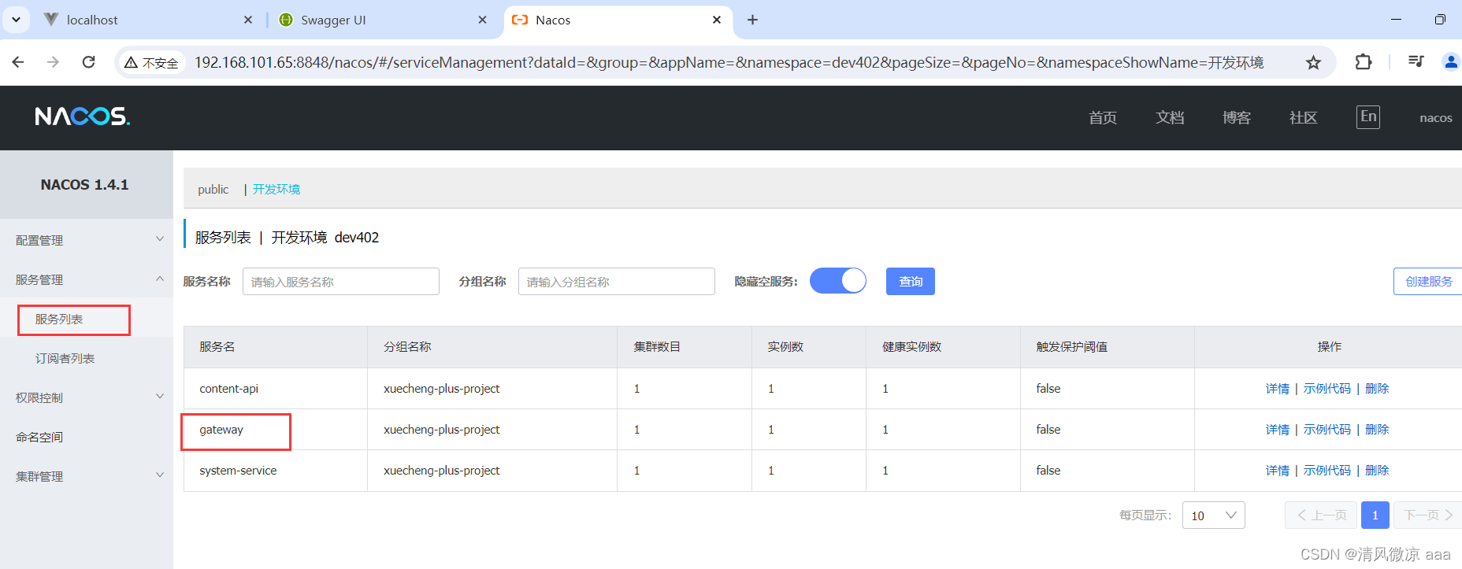Open 详情 for system-service
Viewport: 1462px width, 569px height.
point(1278,471)
